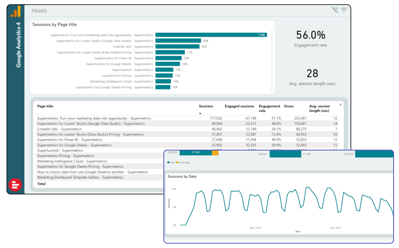This screenshot has width=399, height=248.
Task: Click the orange returning legend dot
Action: coord(177,162)
